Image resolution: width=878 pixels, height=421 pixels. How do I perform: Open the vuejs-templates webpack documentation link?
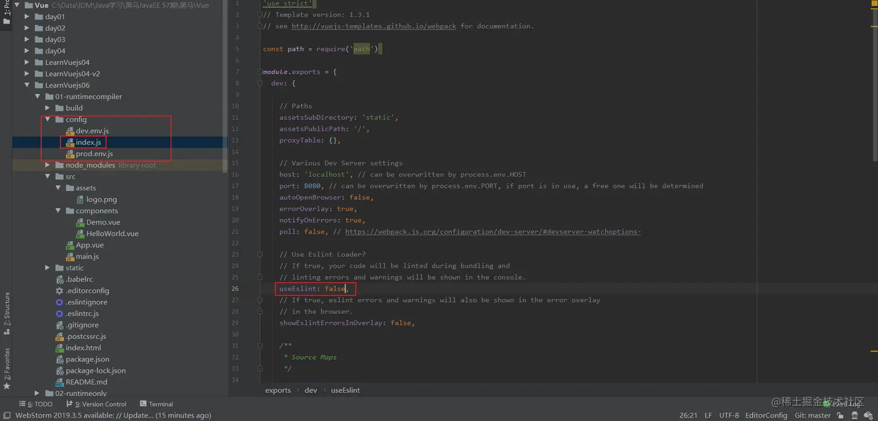click(373, 26)
